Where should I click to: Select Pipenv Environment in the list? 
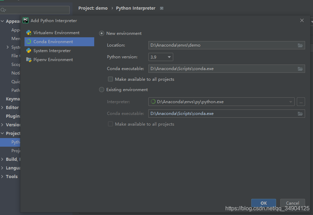click(53, 60)
